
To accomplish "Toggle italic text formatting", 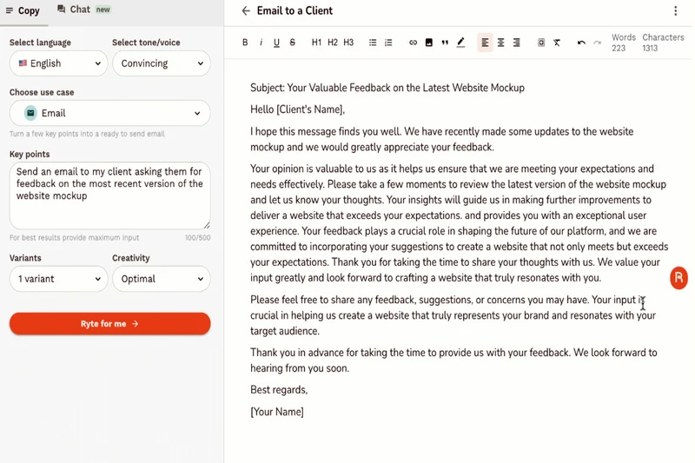I will 261,43.
